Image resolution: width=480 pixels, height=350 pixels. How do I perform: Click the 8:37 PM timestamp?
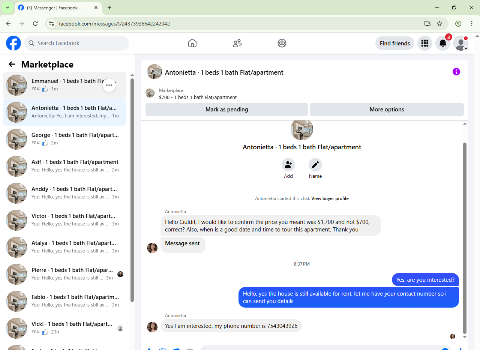tap(302, 264)
